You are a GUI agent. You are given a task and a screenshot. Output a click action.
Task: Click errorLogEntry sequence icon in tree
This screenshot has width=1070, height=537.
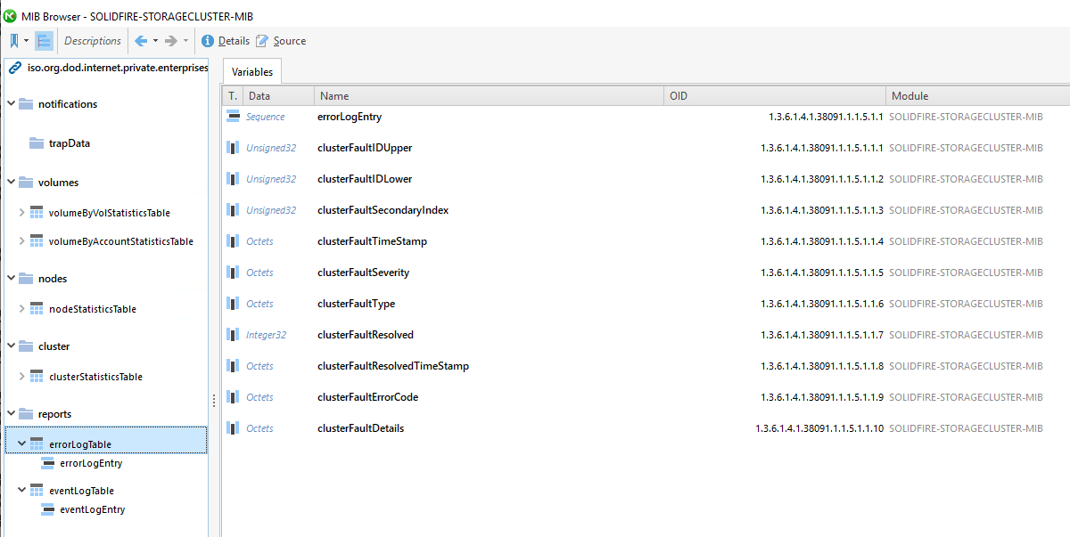click(x=48, y=463)
